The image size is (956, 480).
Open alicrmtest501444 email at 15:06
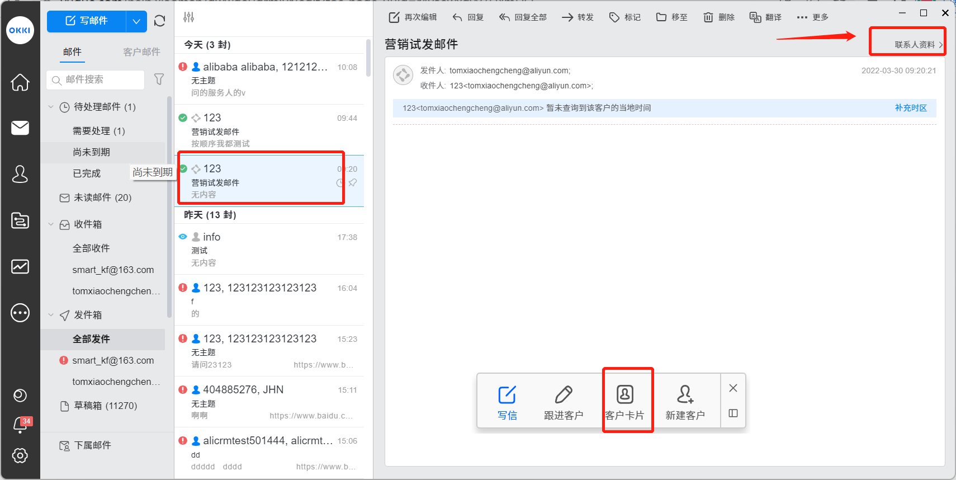tap(269, 453)
